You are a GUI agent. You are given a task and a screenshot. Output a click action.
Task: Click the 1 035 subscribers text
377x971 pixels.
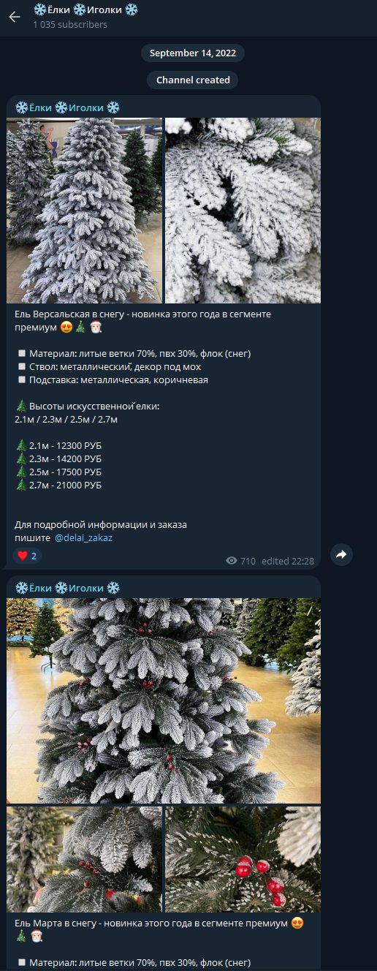70,25
